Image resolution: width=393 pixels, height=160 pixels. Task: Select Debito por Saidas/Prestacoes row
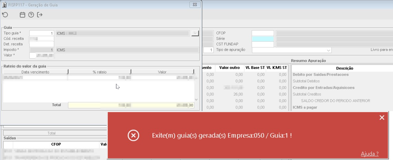click(321, 75)
